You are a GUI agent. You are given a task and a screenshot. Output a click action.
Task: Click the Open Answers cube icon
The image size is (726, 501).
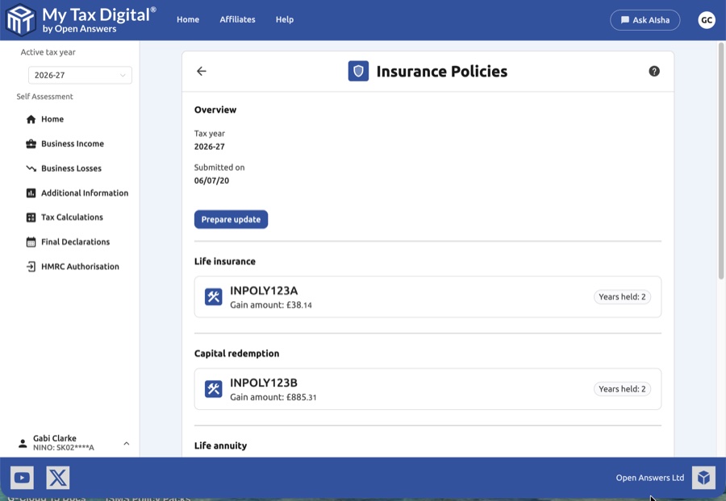point(703,478)
